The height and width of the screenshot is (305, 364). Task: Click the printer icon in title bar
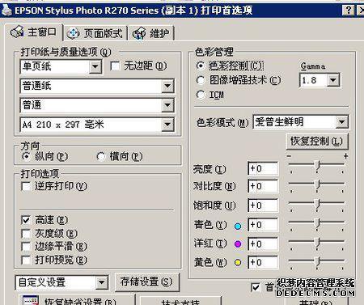[6, 10]
